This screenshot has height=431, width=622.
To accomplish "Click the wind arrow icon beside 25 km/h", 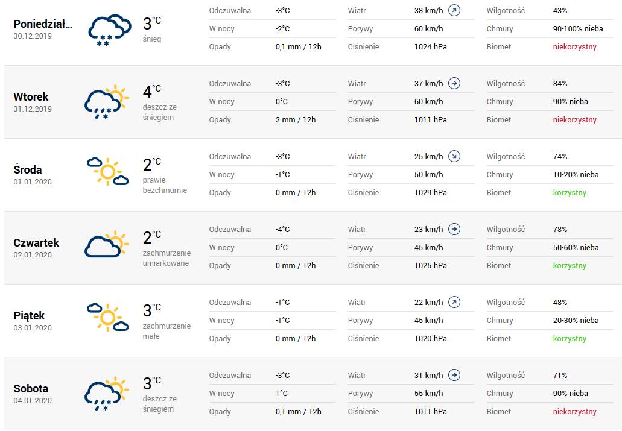I will (x=454, y=156).
